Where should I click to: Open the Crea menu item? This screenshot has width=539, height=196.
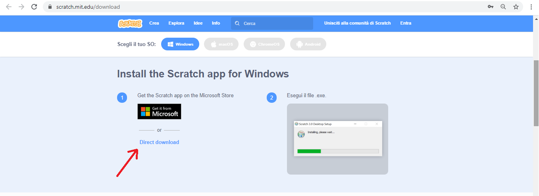click(x=154, y=23)
